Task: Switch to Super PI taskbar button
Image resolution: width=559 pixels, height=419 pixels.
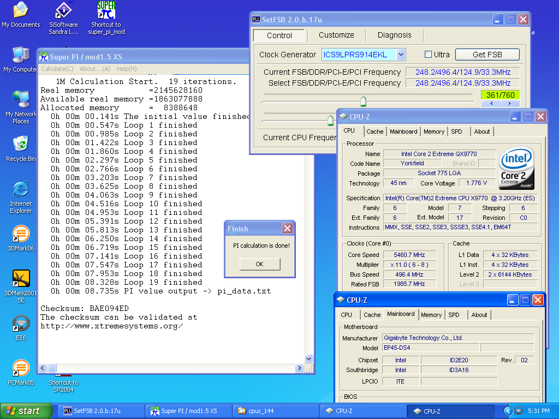Action: pos(189,411)
